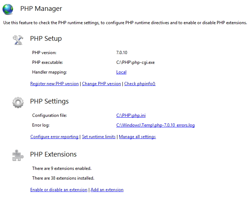
Task: Click the 'Configuration file:' label
Action: click(49, 115)
